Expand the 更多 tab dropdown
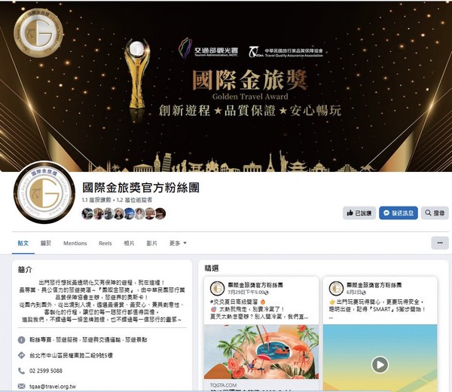The image size is (452, 392). [x=178, y=243]
